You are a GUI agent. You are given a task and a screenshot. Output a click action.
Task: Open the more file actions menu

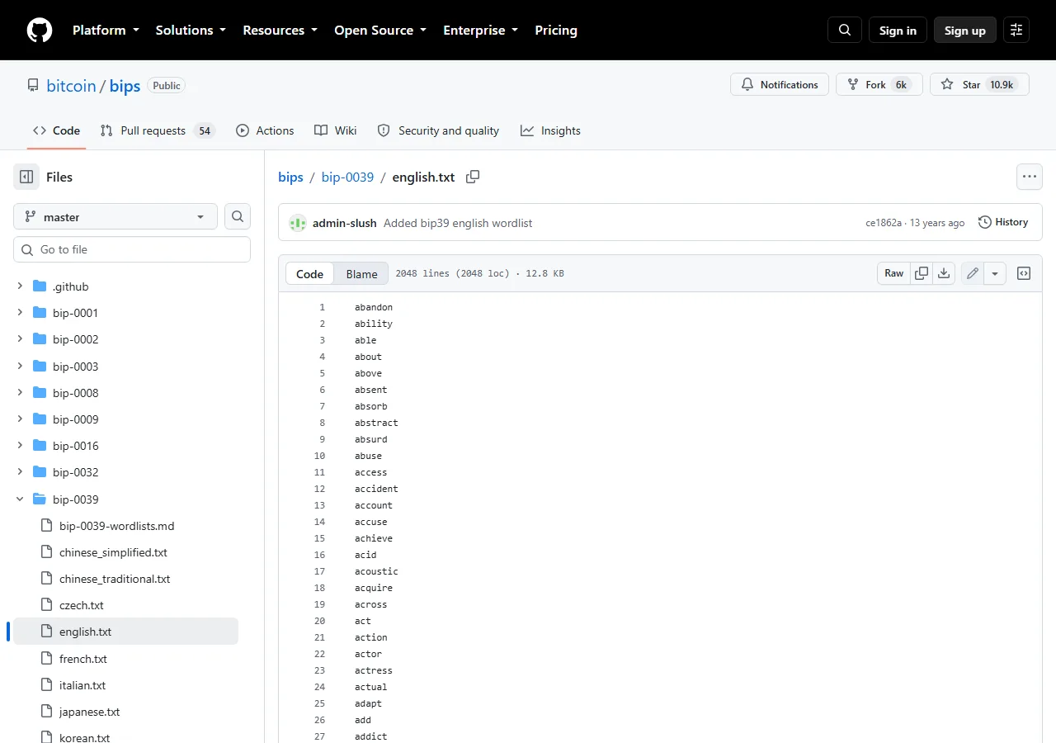click(1029, 176)
